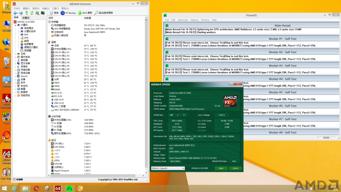
Task: Collapse the 计算机 tree node
Action: (x=15, y=25)
